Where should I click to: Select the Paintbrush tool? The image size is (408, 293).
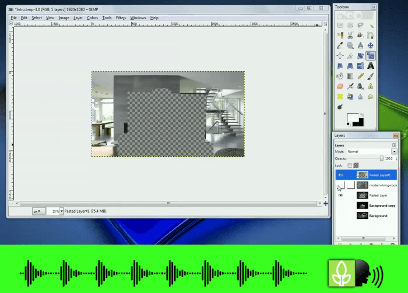pyautogui.click(x=371, y=76)
